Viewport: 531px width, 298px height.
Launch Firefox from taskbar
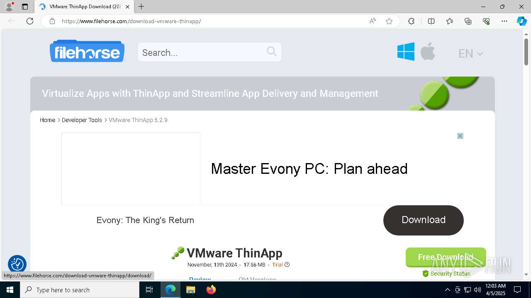coord(211,290)
